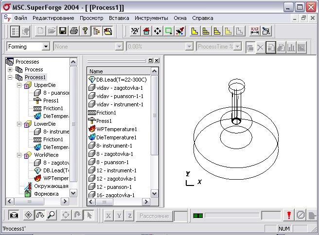Open the Справка menu
The height and width of the screenshot is (235, 319).
203,18
